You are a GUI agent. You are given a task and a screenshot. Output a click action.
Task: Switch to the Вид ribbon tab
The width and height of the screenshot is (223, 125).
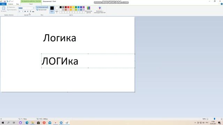pos(17,4)
